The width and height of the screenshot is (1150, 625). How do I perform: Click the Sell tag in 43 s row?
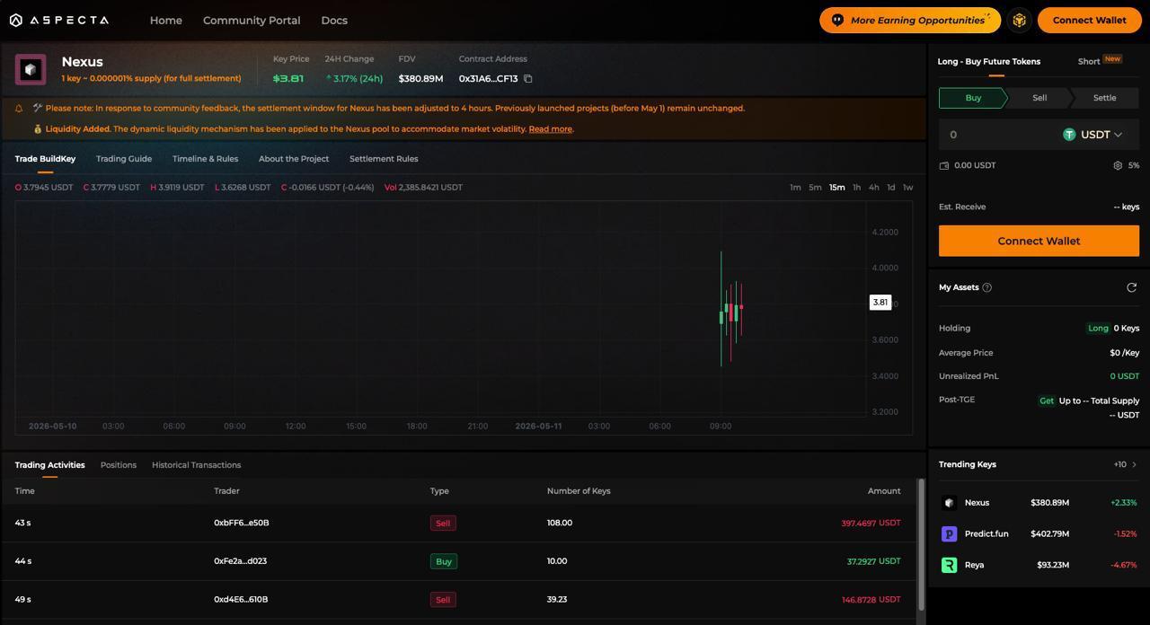click(443, 523)
